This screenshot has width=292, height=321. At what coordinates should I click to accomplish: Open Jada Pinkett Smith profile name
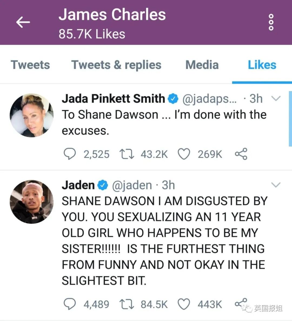coord(113,98)
